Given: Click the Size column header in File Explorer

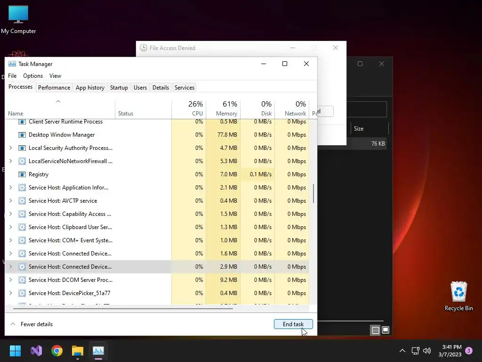Looking at the screenshot, I should 370,129.
